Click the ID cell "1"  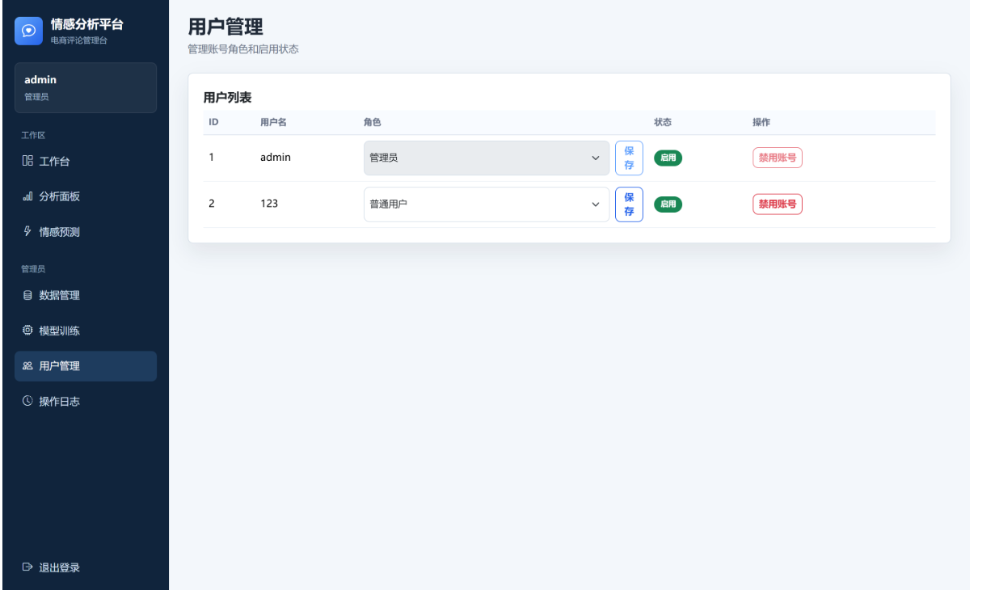[212, 158]
